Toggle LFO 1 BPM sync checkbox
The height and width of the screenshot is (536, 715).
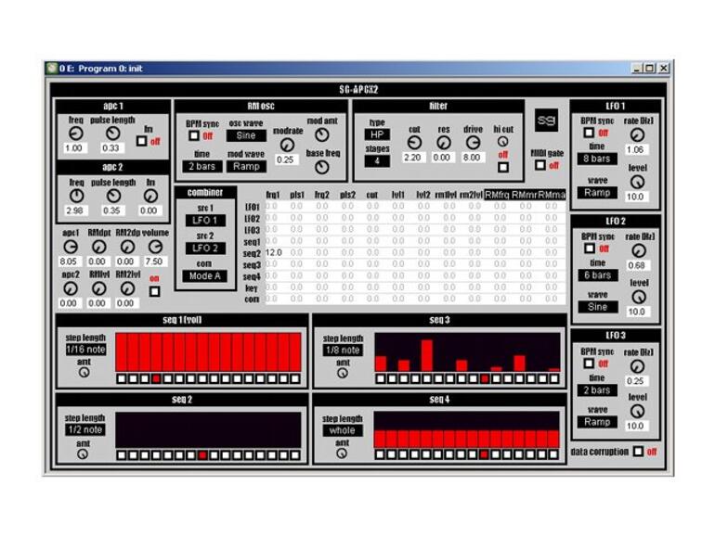click(x=589, y=133)
